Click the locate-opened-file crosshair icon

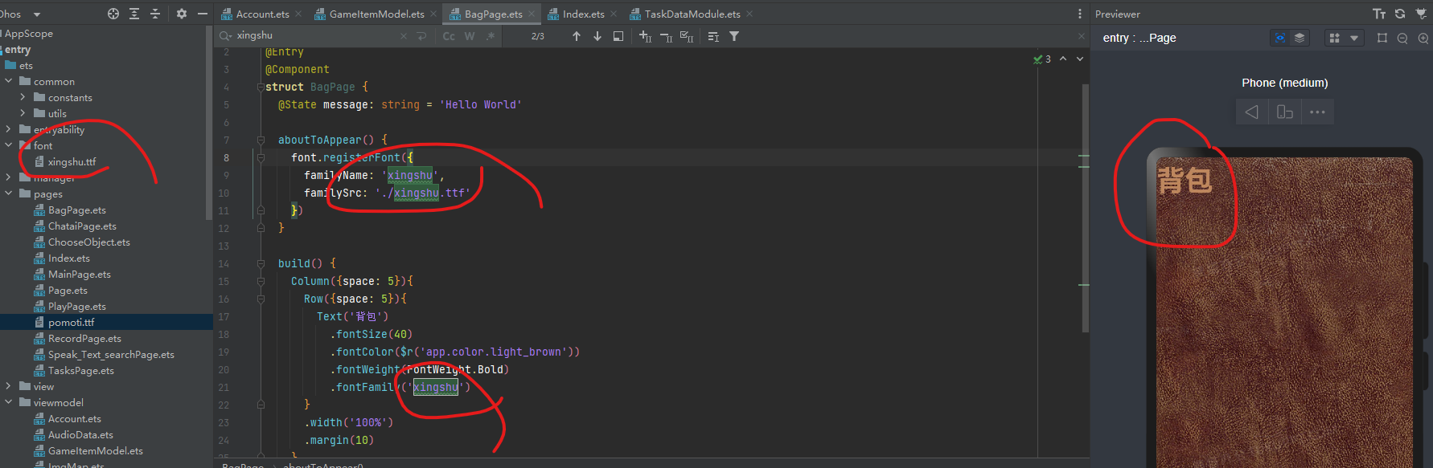click(113, 14)
